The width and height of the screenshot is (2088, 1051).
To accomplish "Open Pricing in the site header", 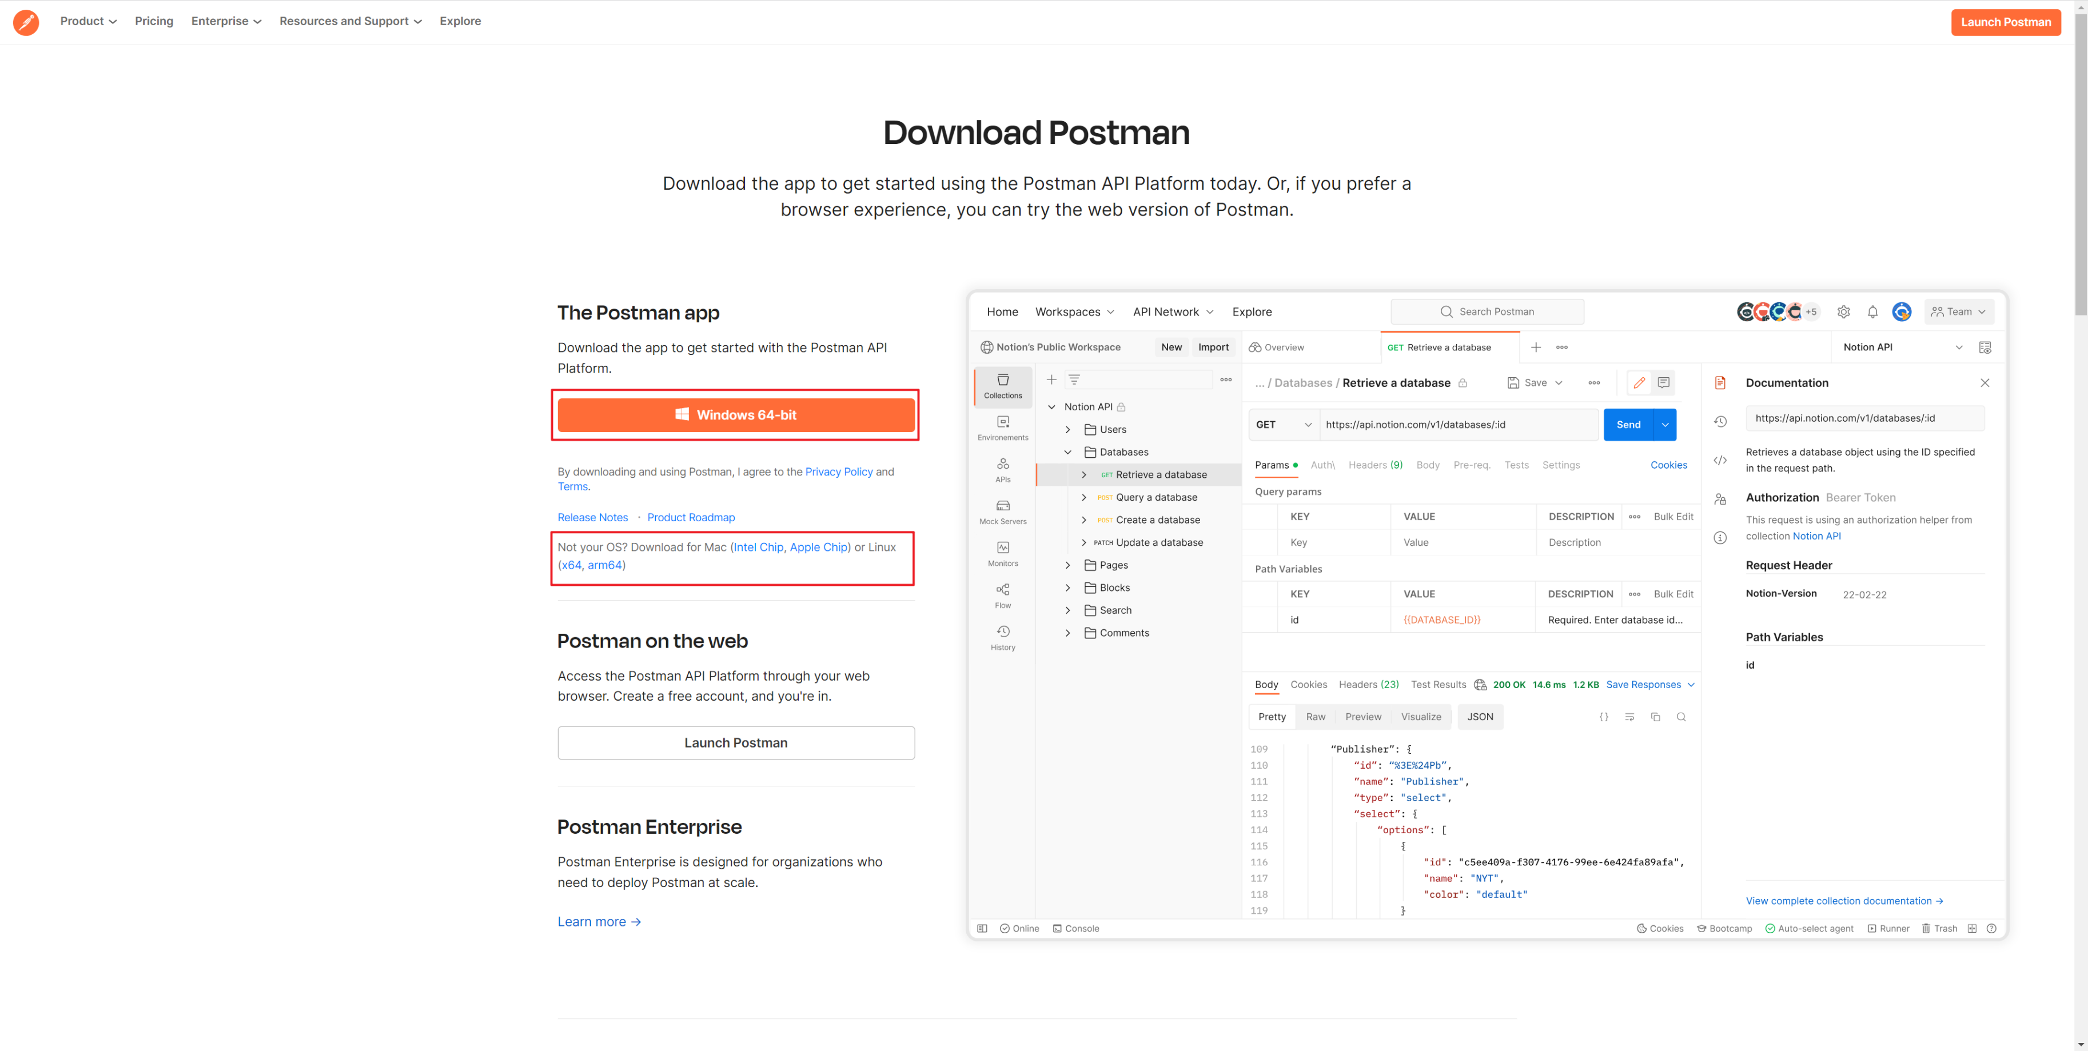I will click(154, 21).
